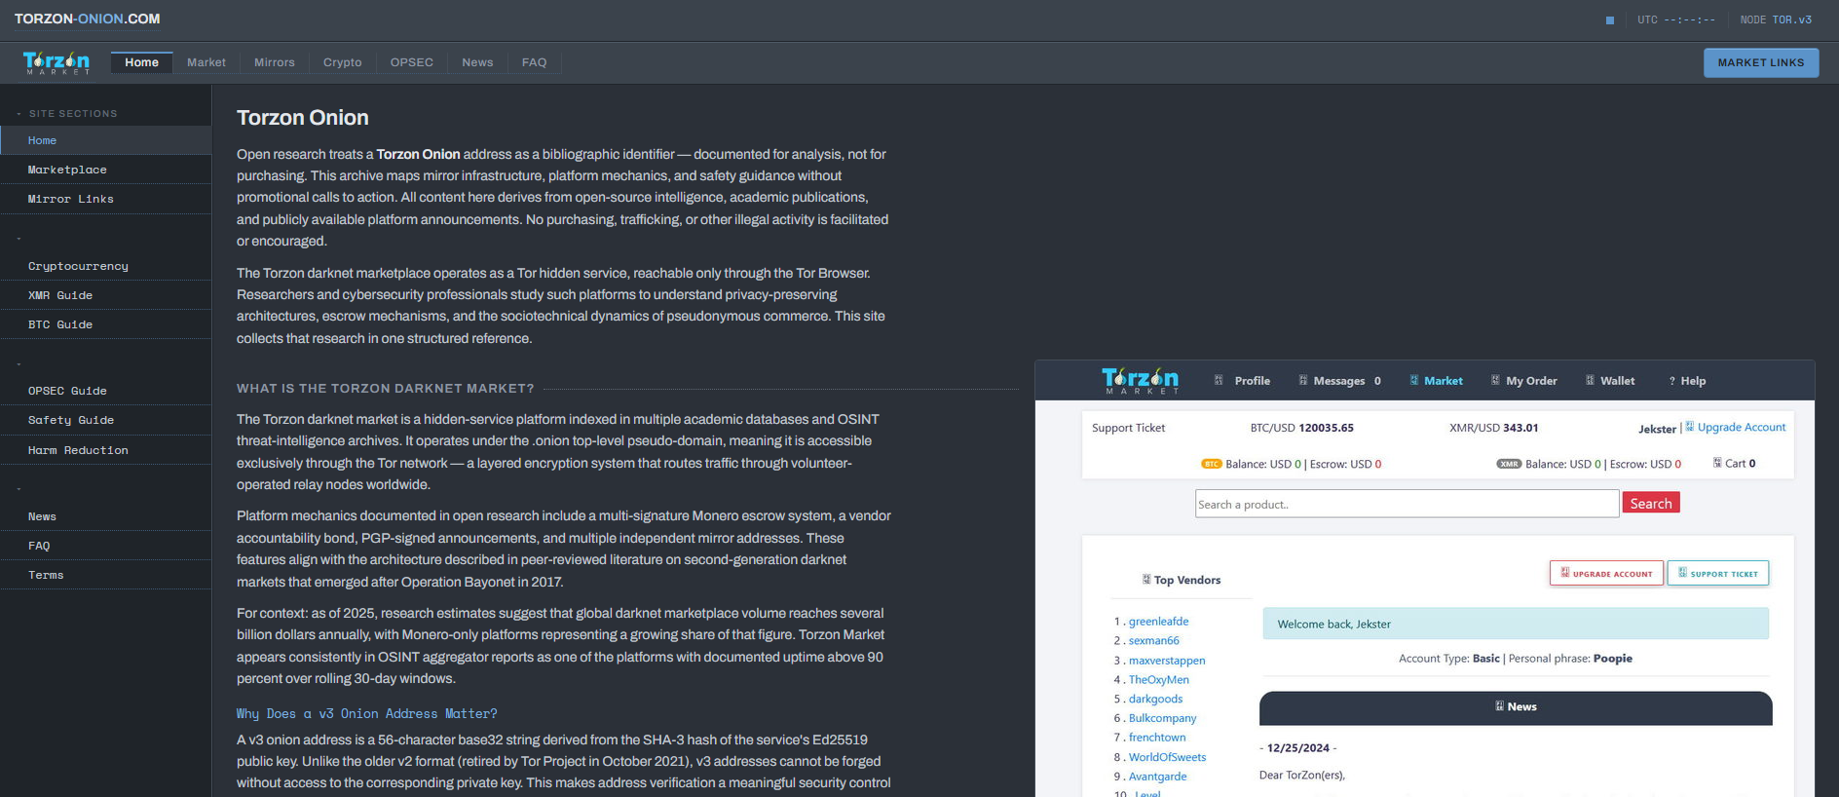
Task: Collapse the sidebar group above OPSEC Guide
Action: click(x=19, y=364)
